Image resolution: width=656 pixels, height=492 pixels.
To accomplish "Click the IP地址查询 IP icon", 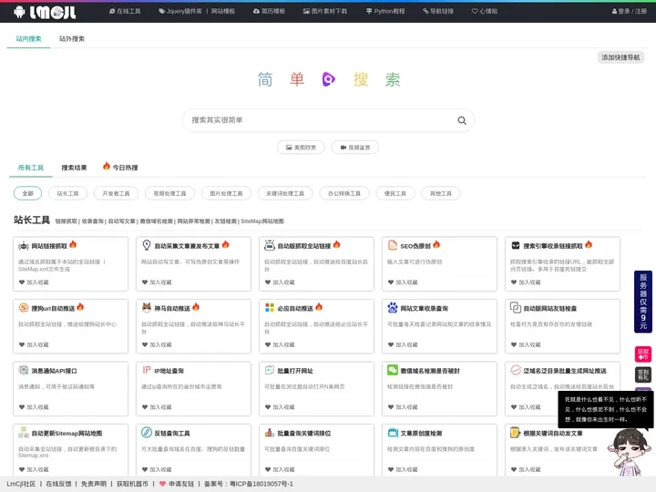I will [147, 370].
